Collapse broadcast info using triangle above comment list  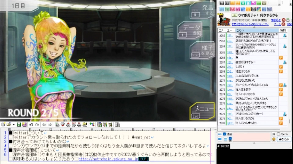coord(254,27)
